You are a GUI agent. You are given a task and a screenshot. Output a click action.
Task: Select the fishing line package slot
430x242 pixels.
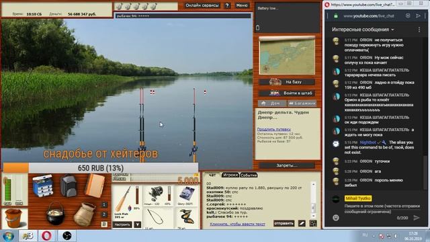point(187,196)
